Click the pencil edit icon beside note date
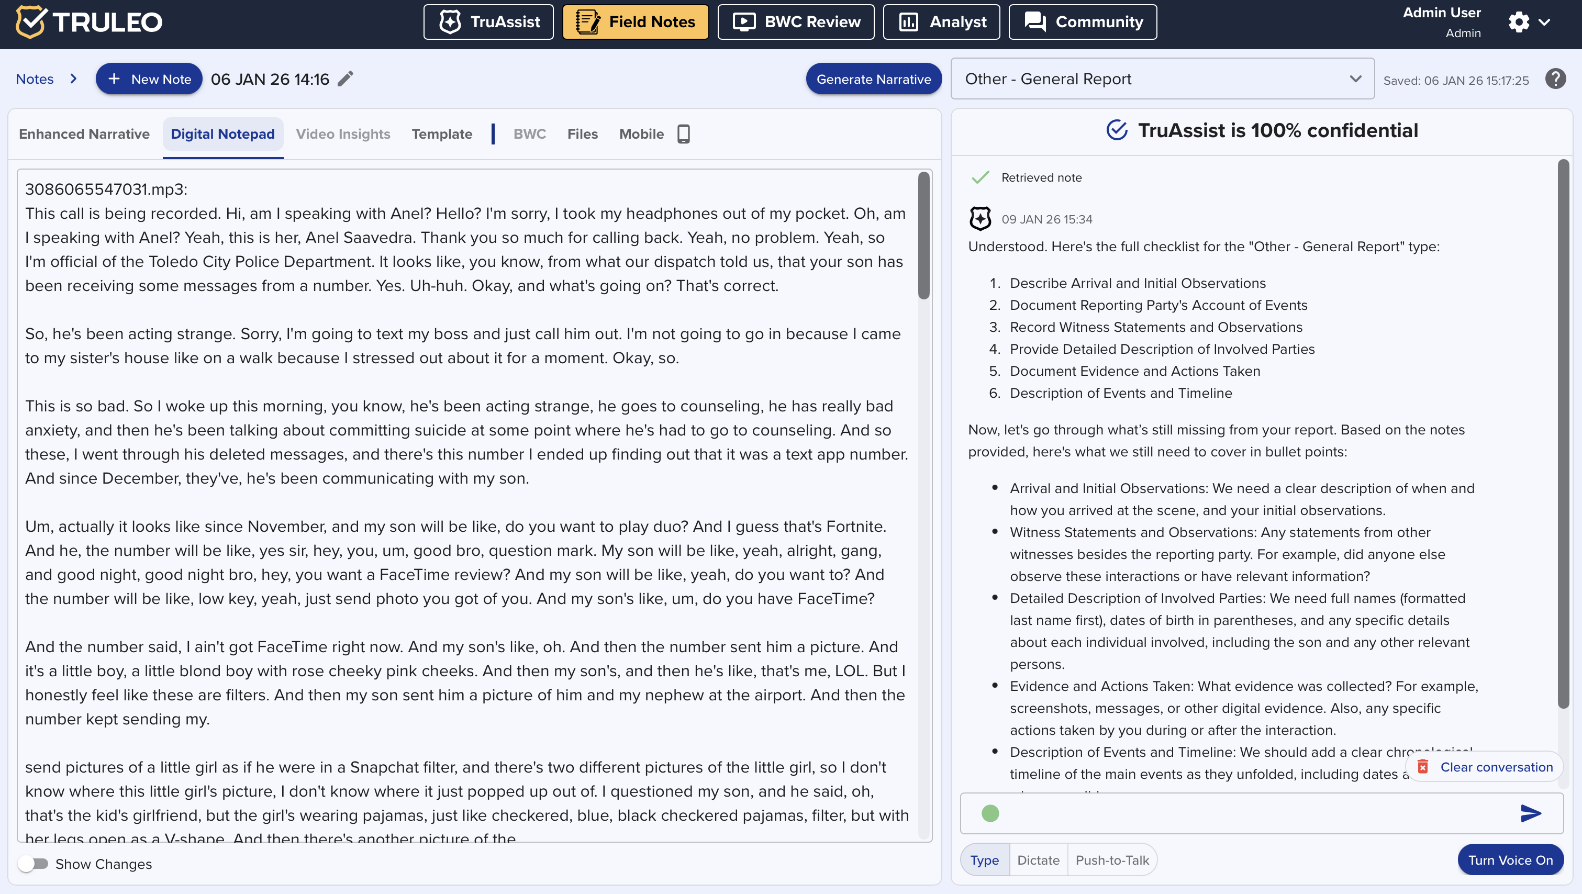The image size is (1582, 894). 346,79
